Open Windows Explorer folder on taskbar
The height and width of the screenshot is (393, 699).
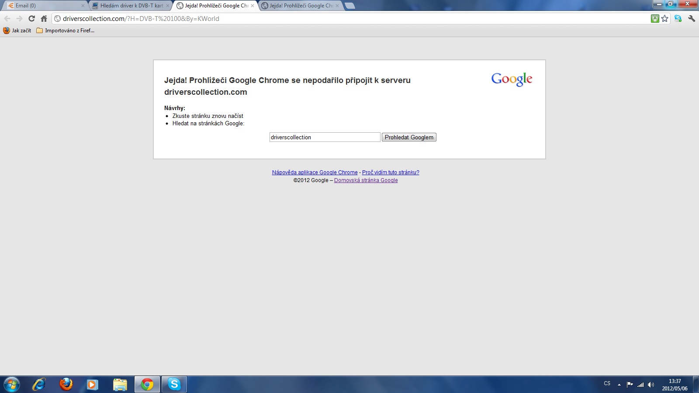[x=120, y=384]
